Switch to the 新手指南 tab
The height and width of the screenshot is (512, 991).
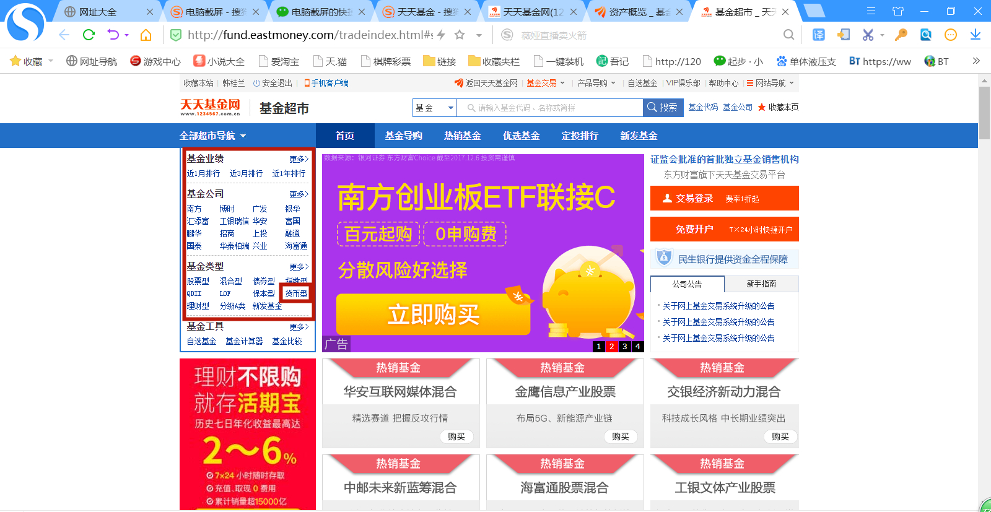click(761, 284)
